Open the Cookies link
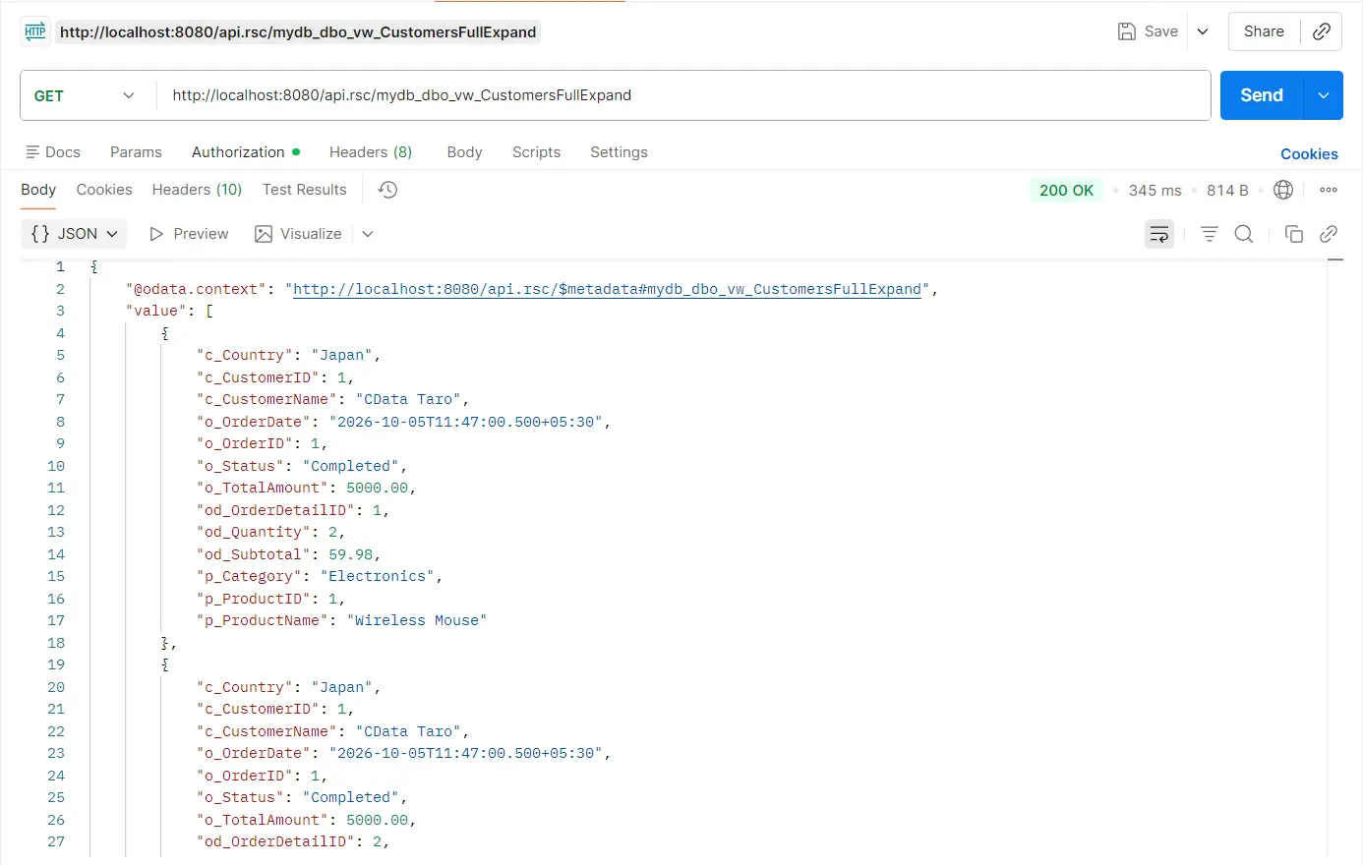The image size is (1363, 865). point(1309,154)
